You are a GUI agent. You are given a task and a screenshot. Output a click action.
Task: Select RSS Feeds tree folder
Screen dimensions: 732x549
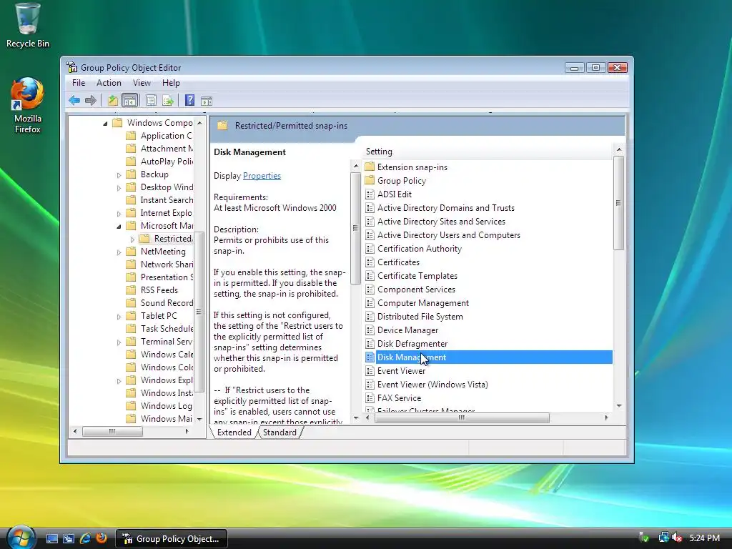click(159, 290)
